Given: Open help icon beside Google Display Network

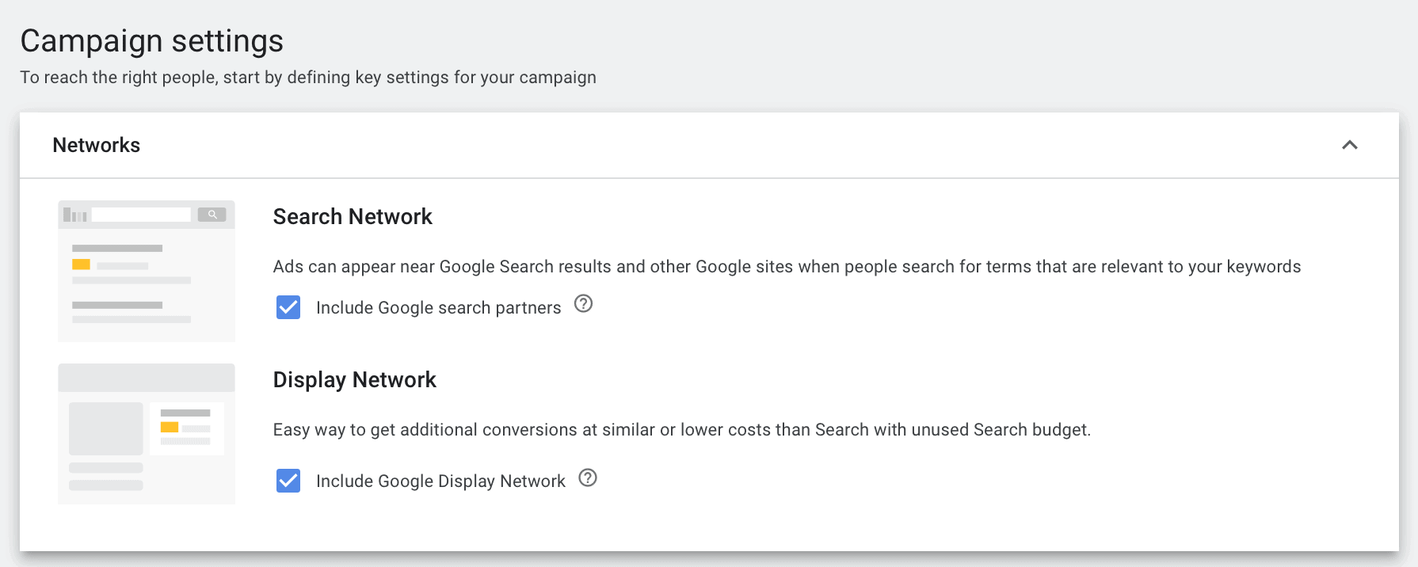Looking at the screenshot, I should pyautogui.click(x=588, y=478).
